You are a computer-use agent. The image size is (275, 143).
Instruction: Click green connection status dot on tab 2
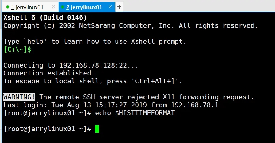coord(63,7)
